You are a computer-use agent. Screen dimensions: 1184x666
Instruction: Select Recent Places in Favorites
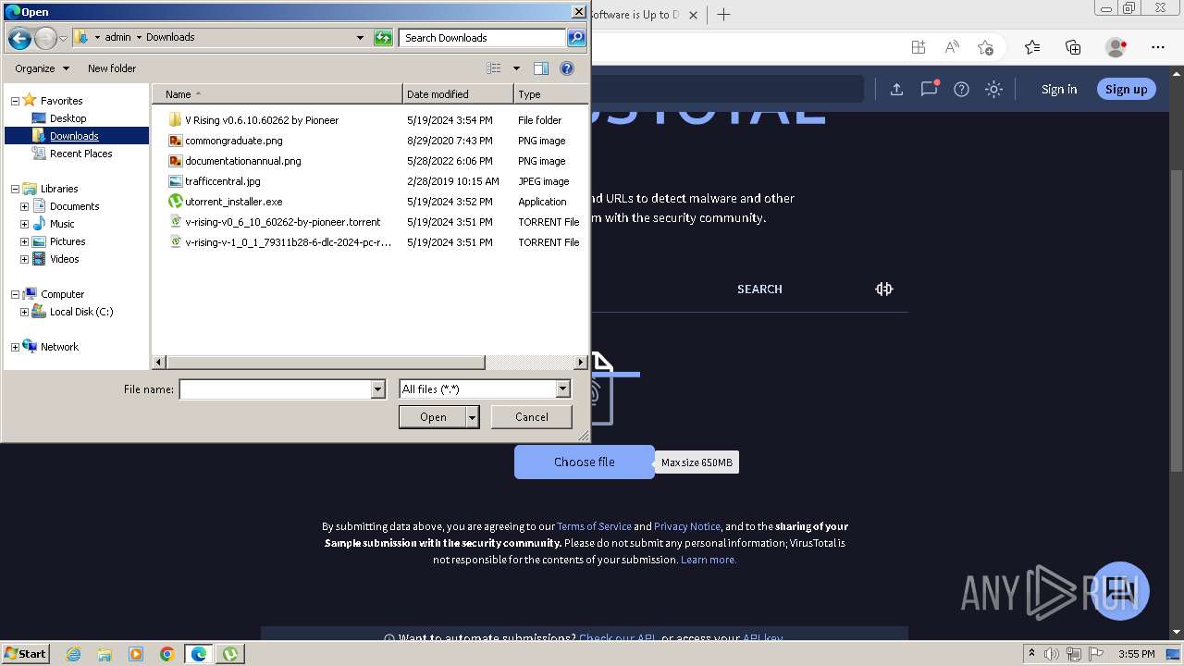[80, 154]
